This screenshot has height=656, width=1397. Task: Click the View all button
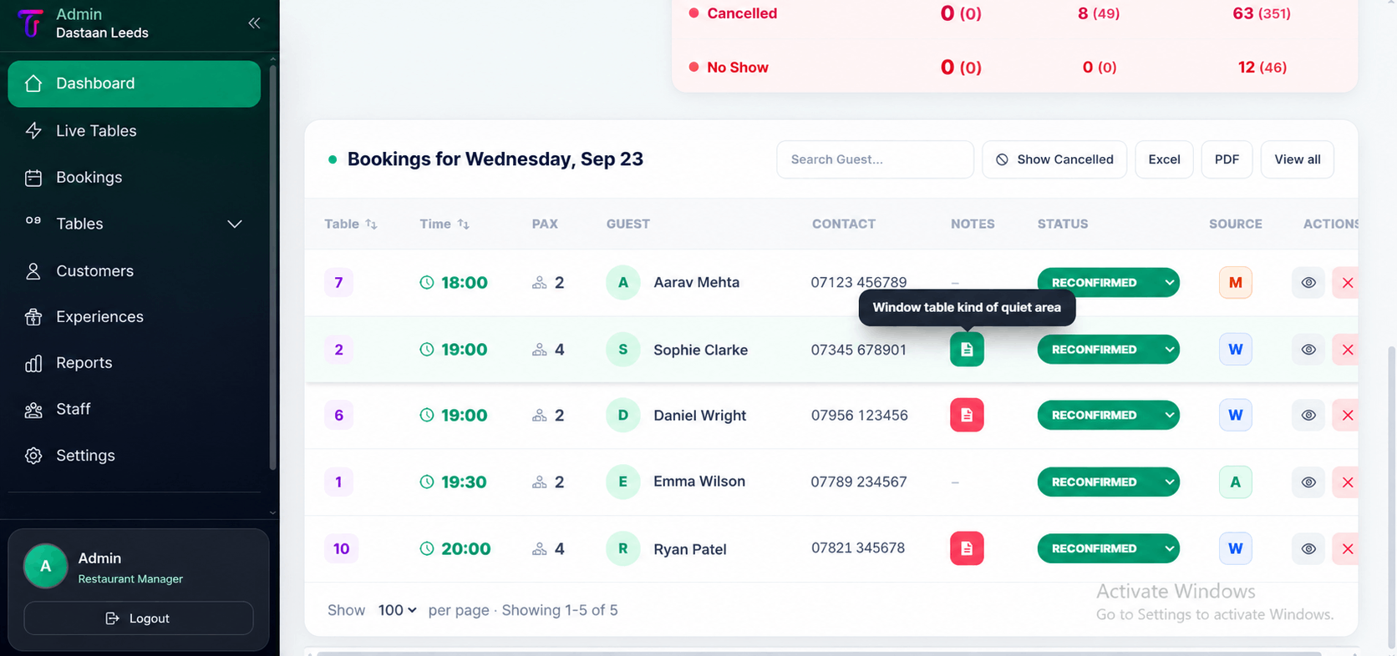point(1297,159)
